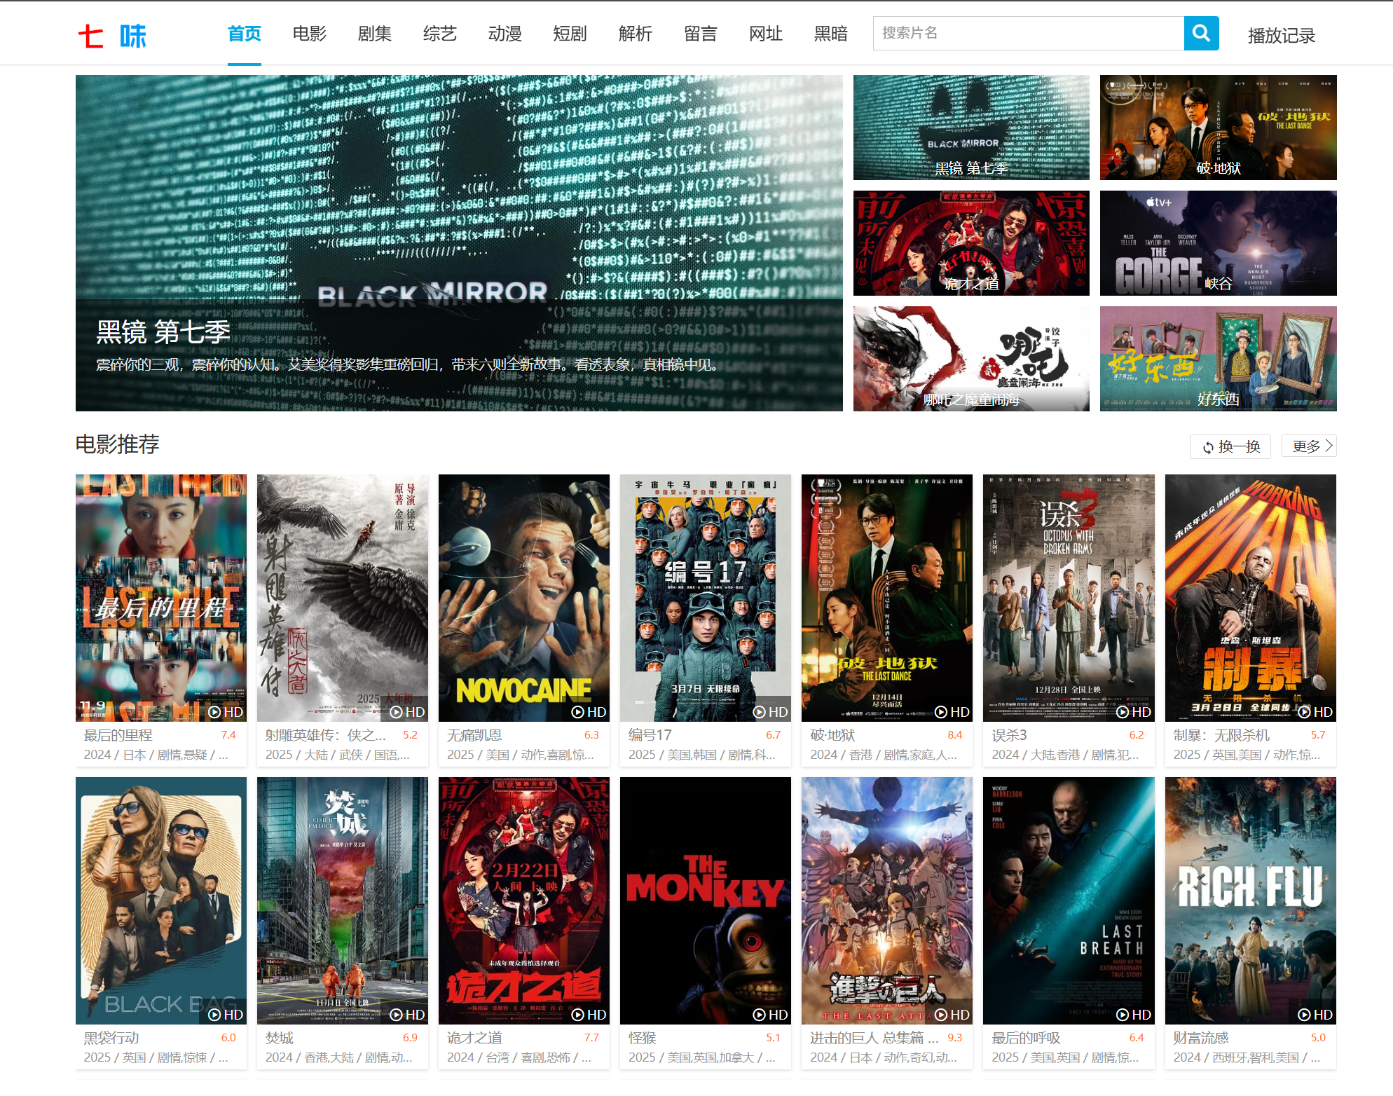
Task: Click the 最后的里程 title link
Action: click(118, 735)
